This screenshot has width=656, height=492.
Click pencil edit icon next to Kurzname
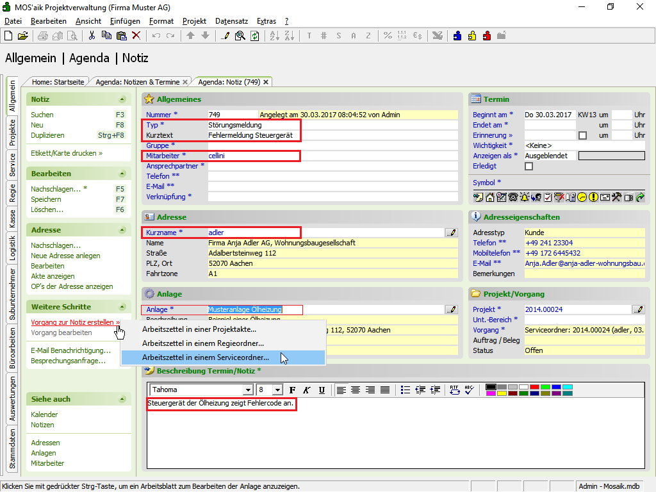point(452,233)
